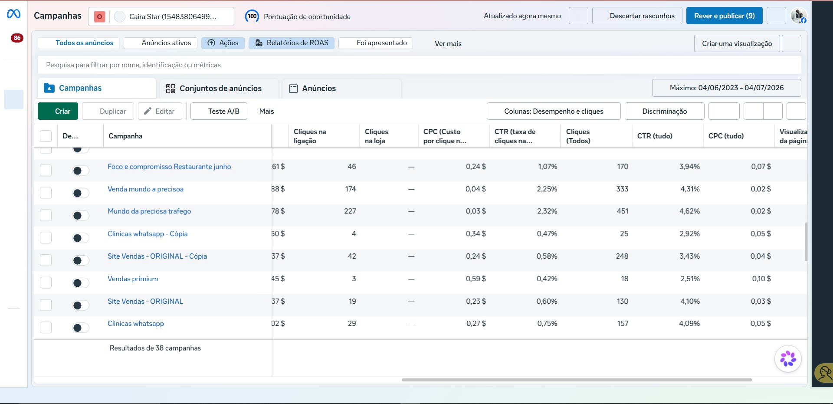Click the Duplicar button
Viewport: 833px width, 404px height.
(x=108, y=111)
